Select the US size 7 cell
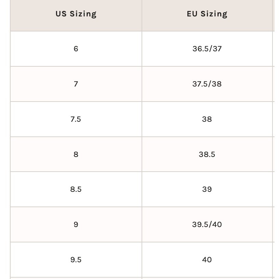This screenshot has height=279, width=279. pos(76,84)
